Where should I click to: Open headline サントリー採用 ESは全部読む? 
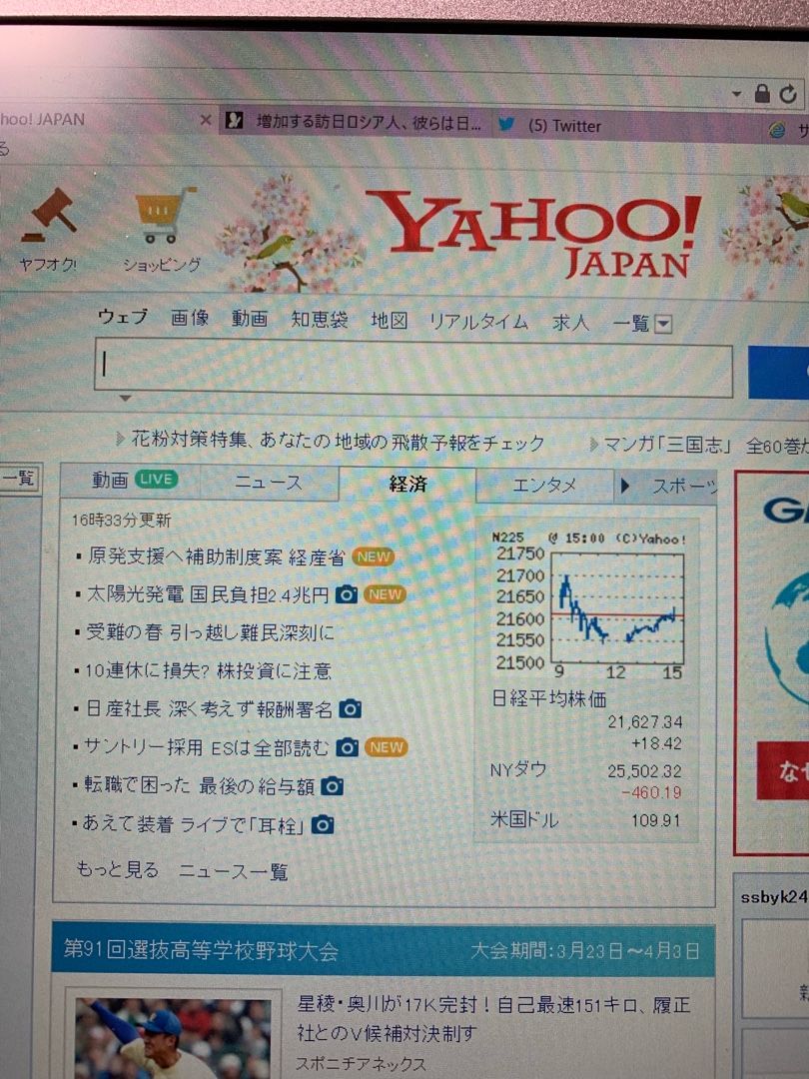206,747
